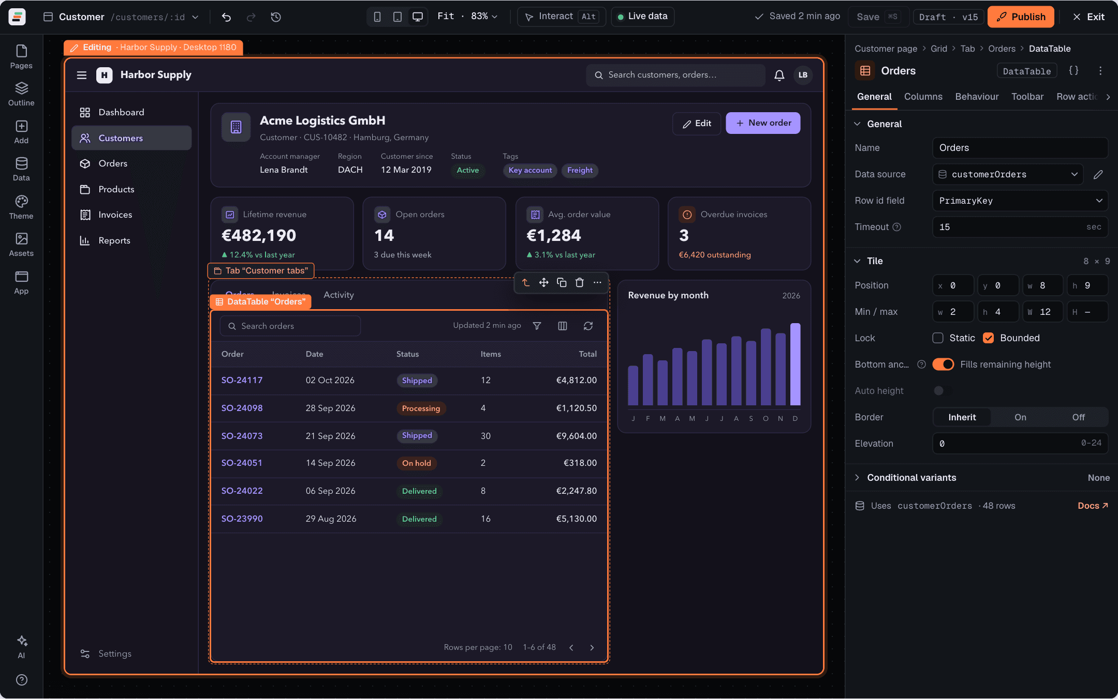Expand Conditional variants section
Screen dimensions: 1118x699
pos(857,477)
